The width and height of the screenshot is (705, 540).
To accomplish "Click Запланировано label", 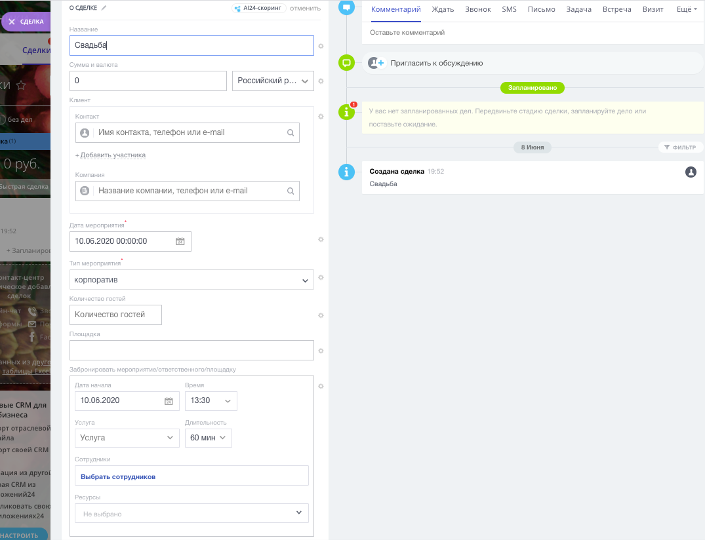I will click(x=533, y=88).
